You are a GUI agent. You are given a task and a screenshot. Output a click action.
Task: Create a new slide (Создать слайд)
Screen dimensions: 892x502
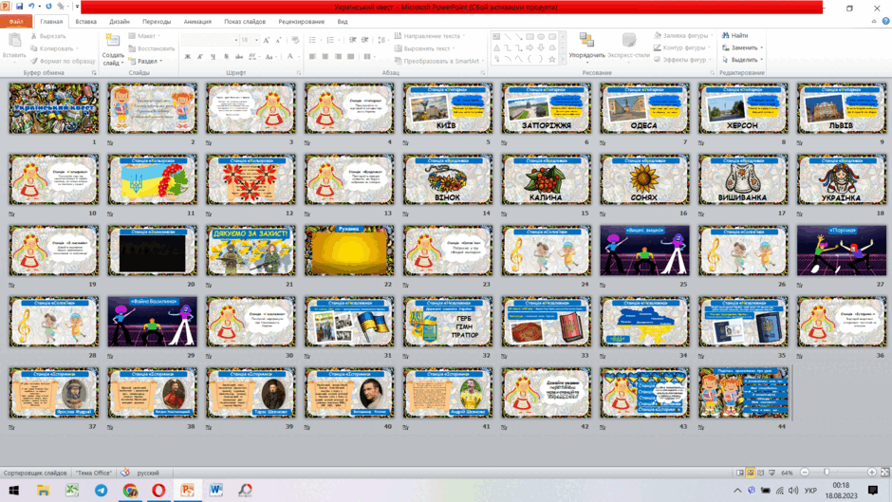(x=113, y=49)
